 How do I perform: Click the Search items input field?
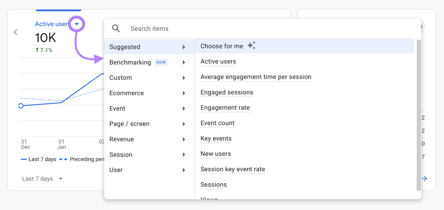tap(250, 29)
